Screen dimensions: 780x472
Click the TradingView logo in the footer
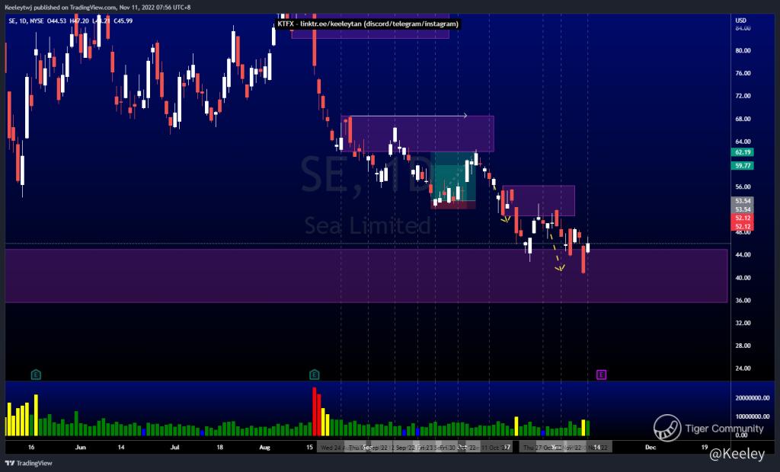tap(28, 463)
